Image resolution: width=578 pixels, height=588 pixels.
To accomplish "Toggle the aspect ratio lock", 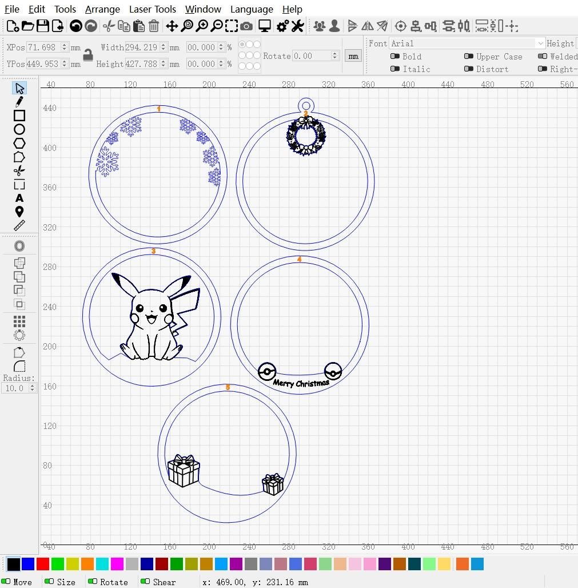I will coord(87,55).
